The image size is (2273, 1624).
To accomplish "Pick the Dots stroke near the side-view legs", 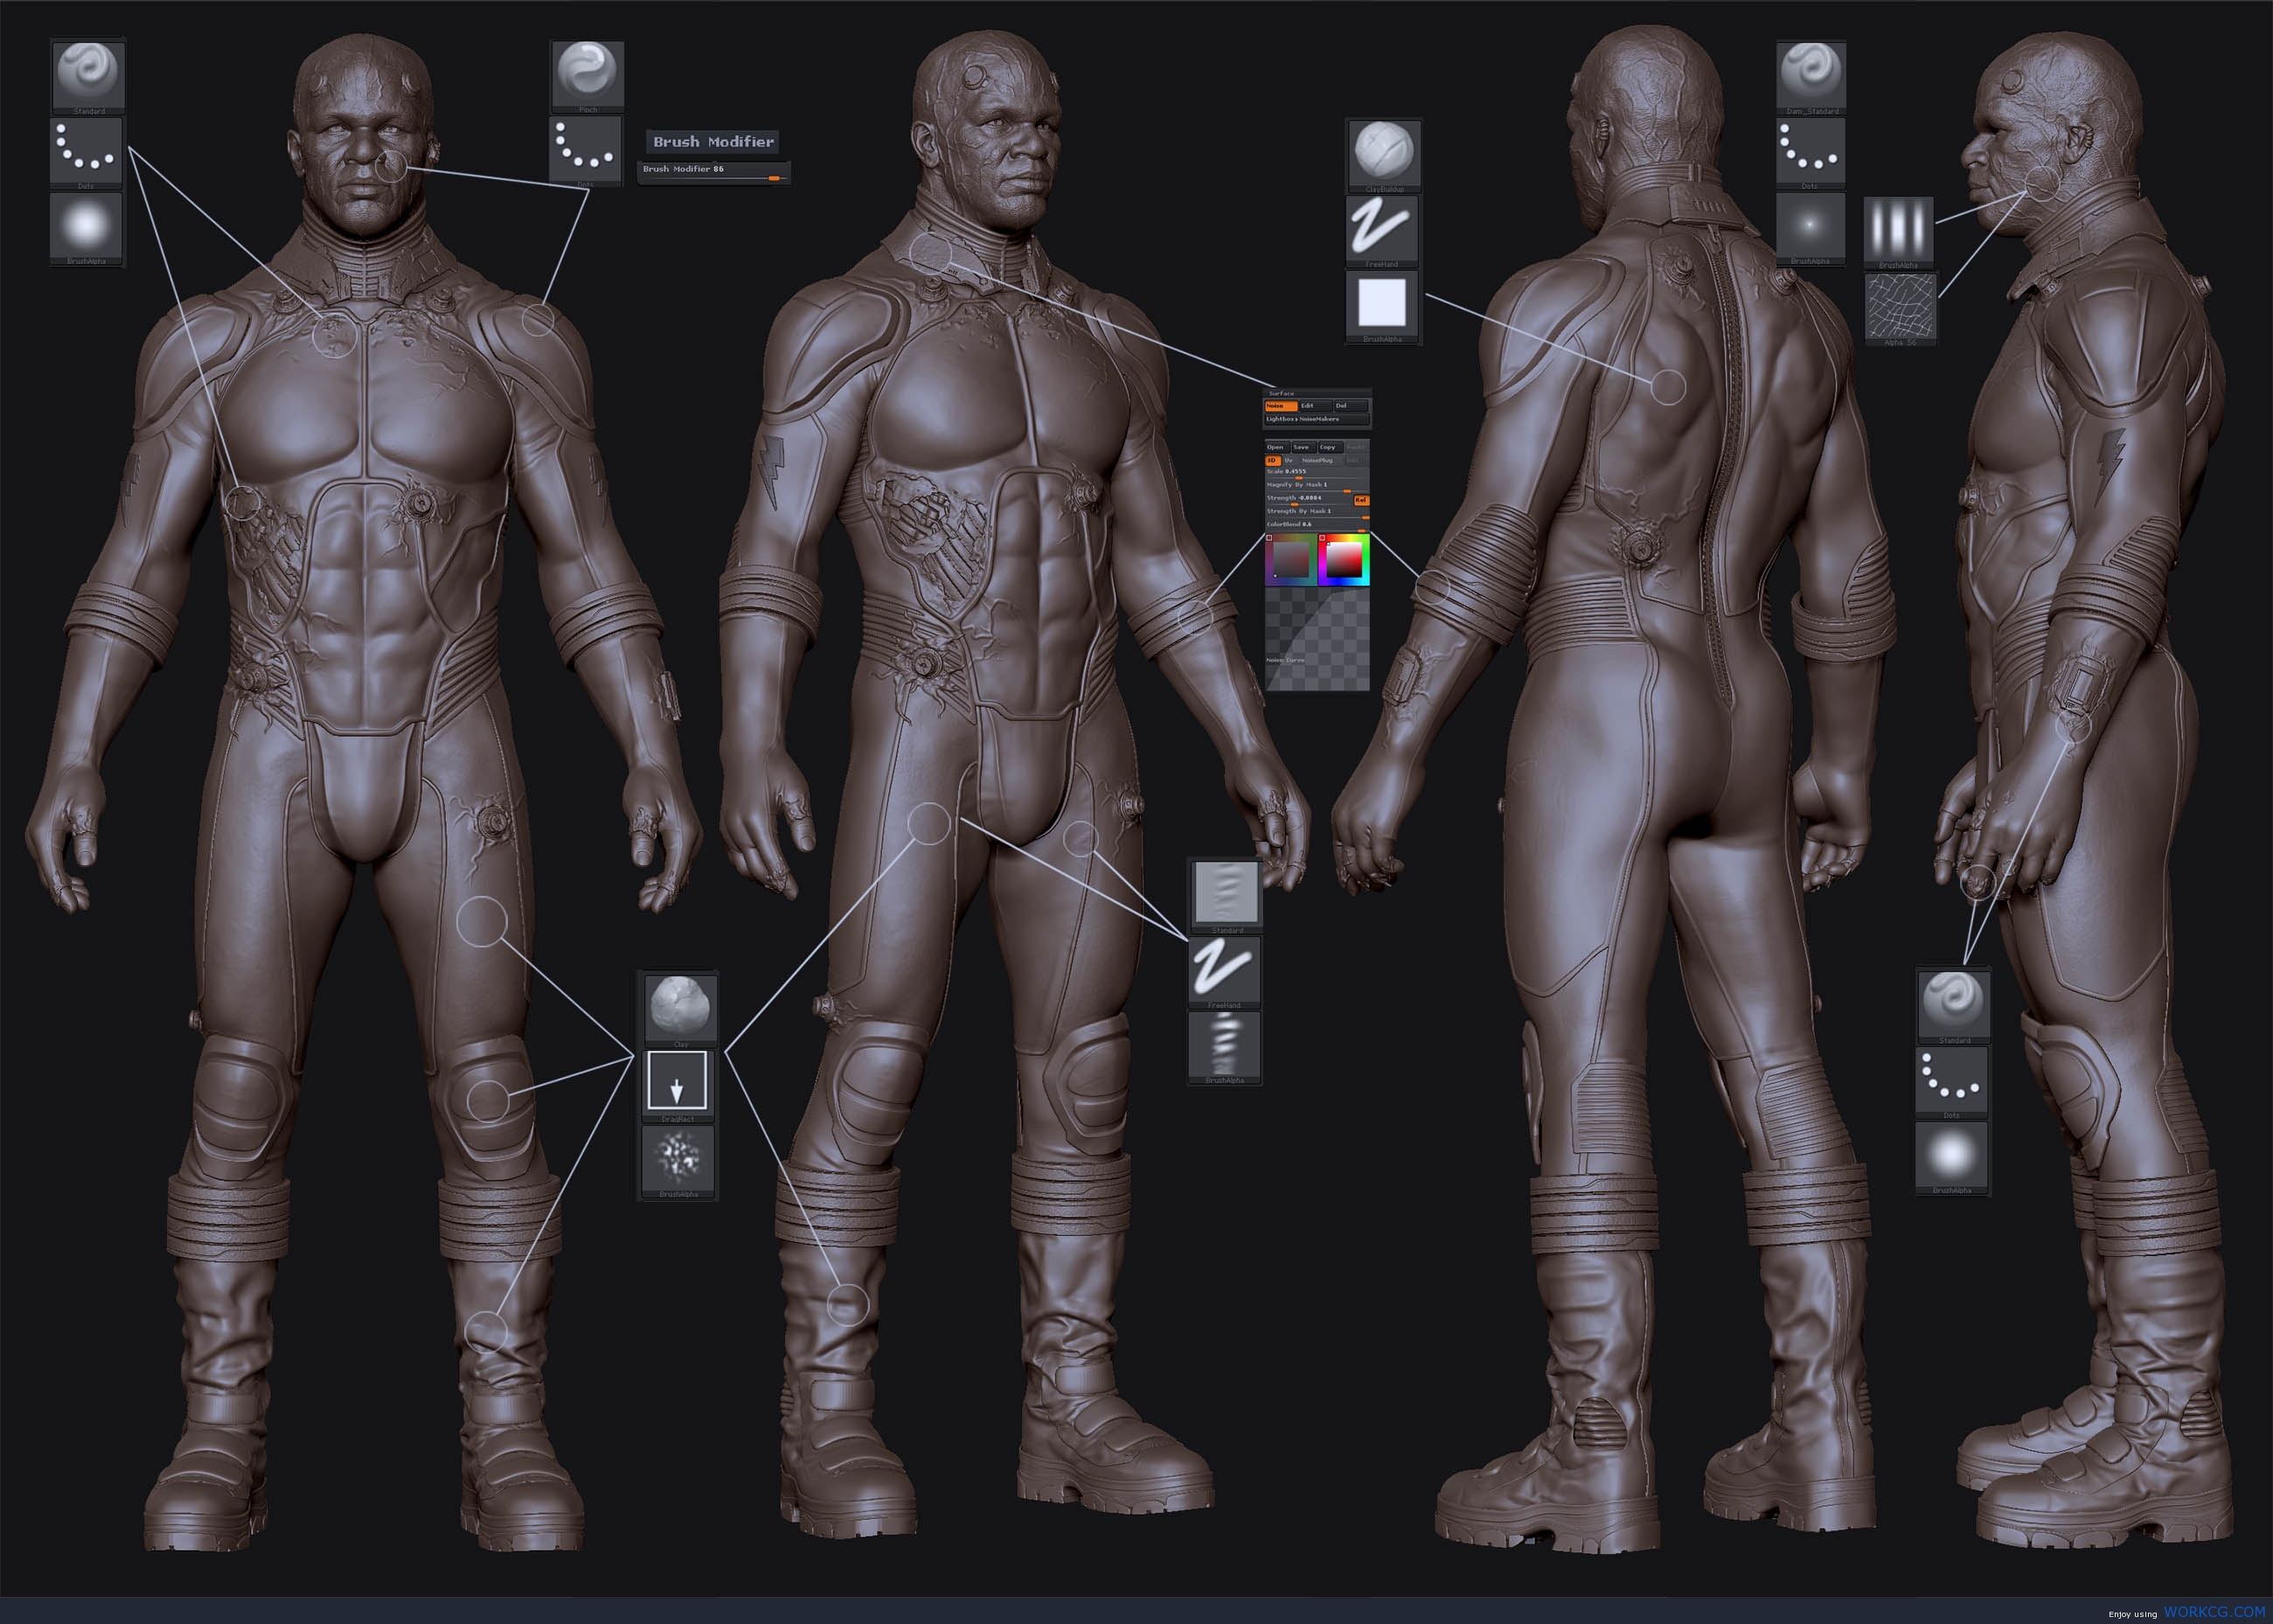I will click(1952, 1083).
